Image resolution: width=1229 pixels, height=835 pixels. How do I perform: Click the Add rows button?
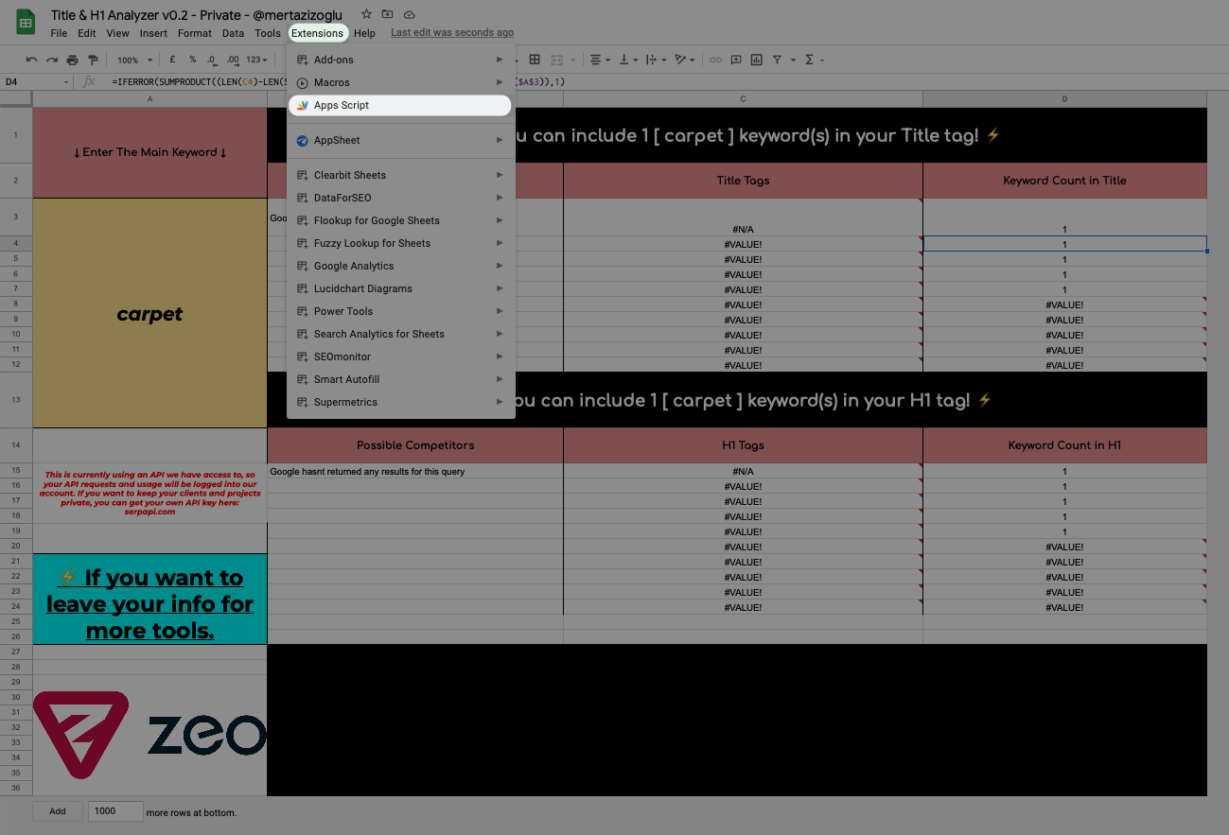[58, 811]
